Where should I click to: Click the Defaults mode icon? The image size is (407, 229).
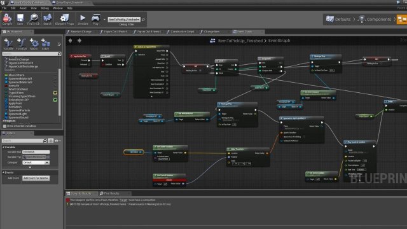[329, 19]
